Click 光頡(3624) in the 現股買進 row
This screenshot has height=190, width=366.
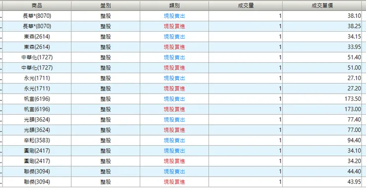37,130
